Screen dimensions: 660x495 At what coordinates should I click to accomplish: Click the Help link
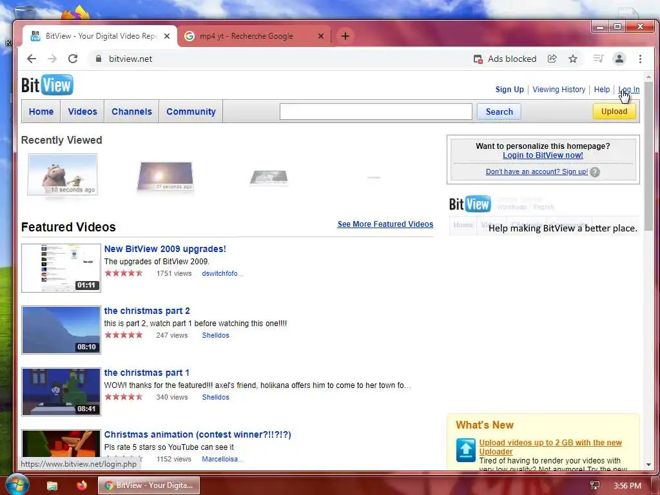coord(601,89)
